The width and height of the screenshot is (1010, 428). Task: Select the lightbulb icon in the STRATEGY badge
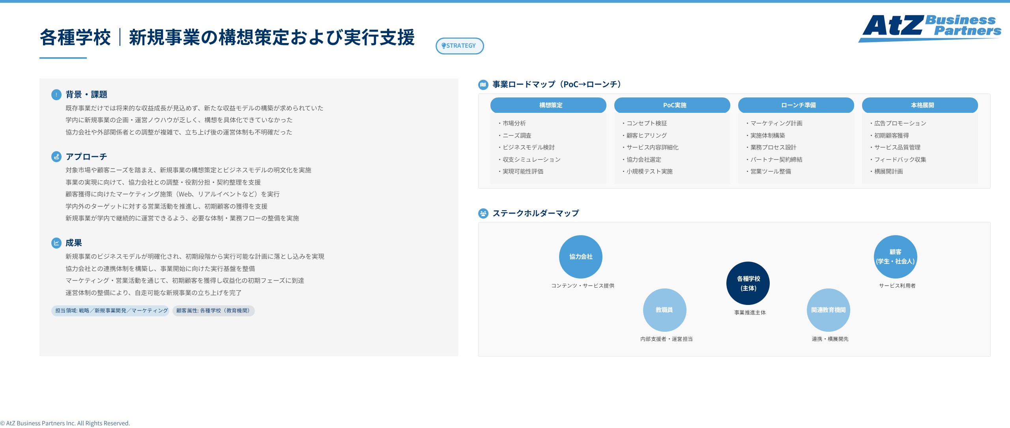pyautogui.click(x=444, y=46)
